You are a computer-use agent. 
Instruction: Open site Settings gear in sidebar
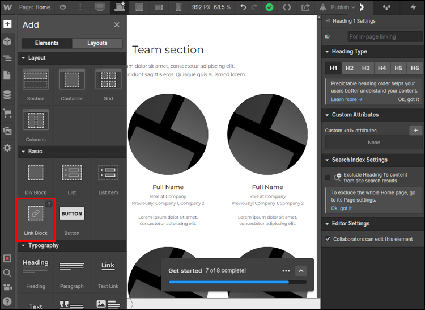[x=7, y=148]
